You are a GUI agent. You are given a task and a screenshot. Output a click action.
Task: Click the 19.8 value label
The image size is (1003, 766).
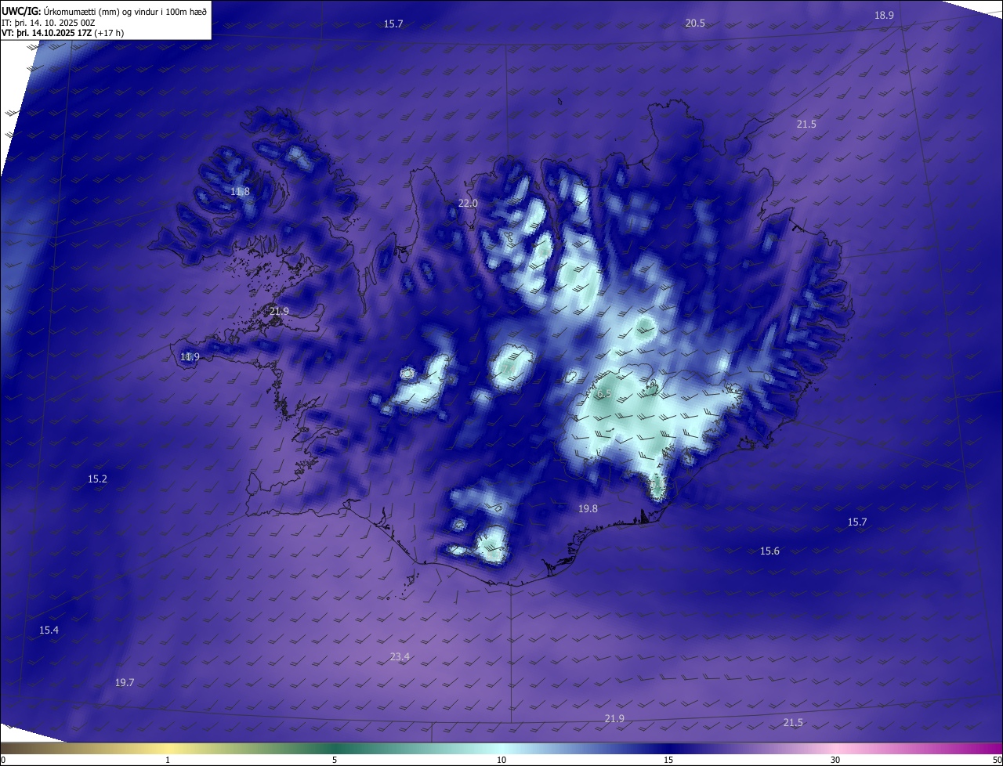click(x=588, y=509)
